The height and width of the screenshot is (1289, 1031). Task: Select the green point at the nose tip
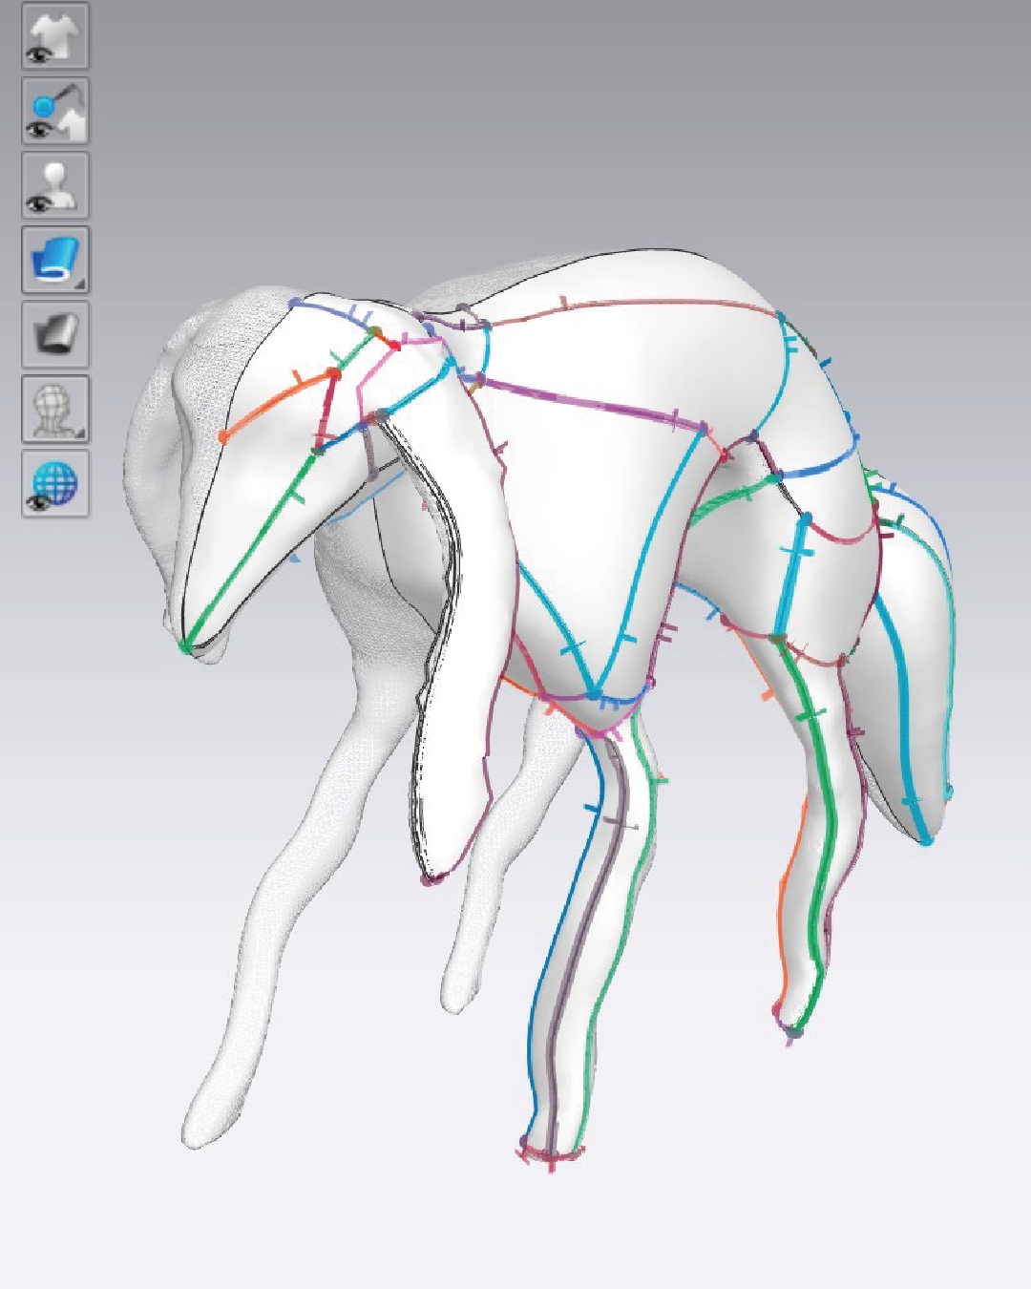coord(184,645)
